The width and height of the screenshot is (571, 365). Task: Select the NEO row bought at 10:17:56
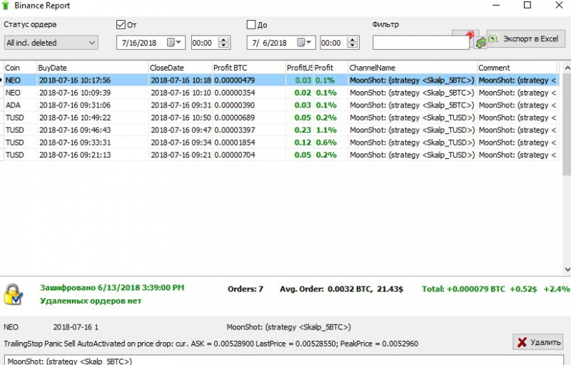pyautogui.click(x=281, y=80)
